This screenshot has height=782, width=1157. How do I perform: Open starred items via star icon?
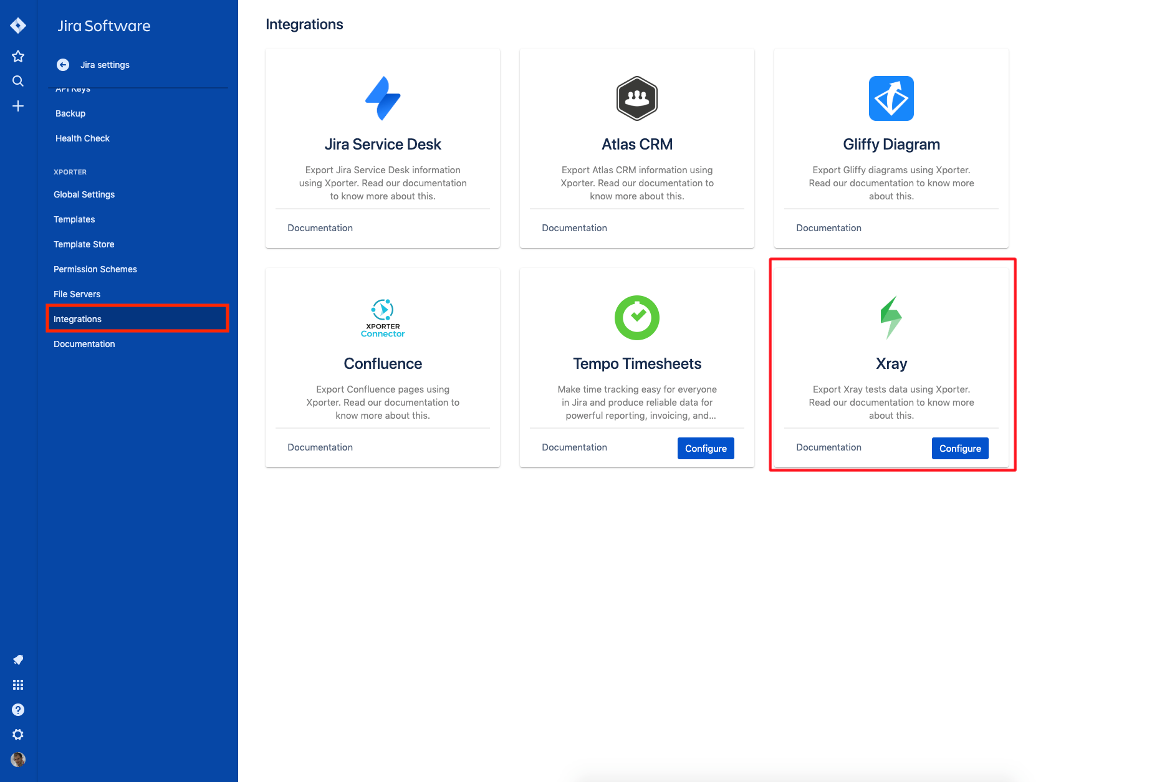(18, 56)
